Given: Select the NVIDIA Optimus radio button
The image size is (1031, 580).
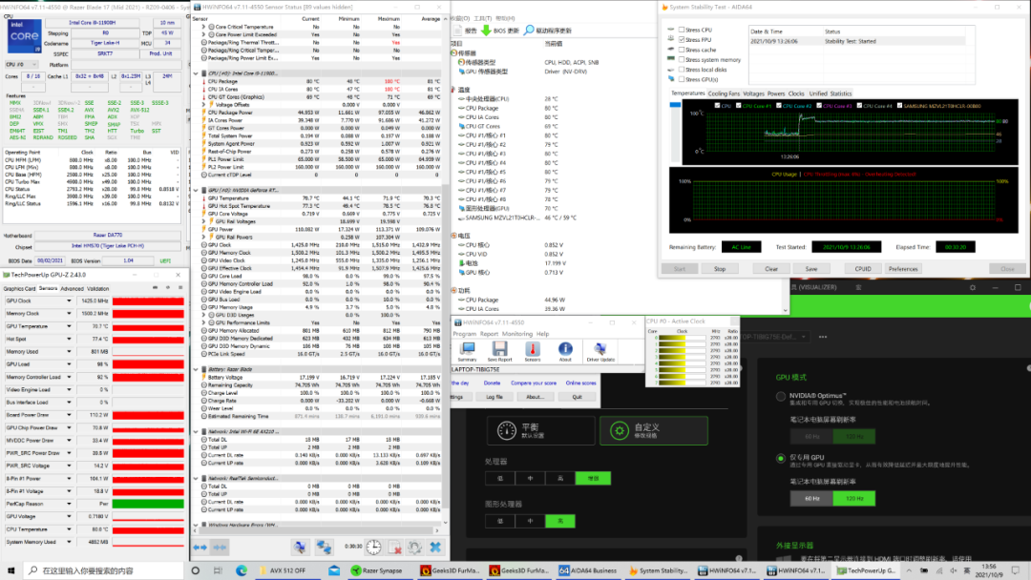Looking at the screenshot, I should click(x=782, y=396).
